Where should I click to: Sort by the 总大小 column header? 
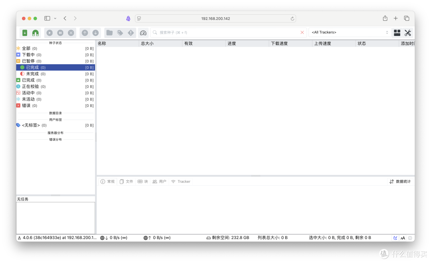[x=161, y=44]
